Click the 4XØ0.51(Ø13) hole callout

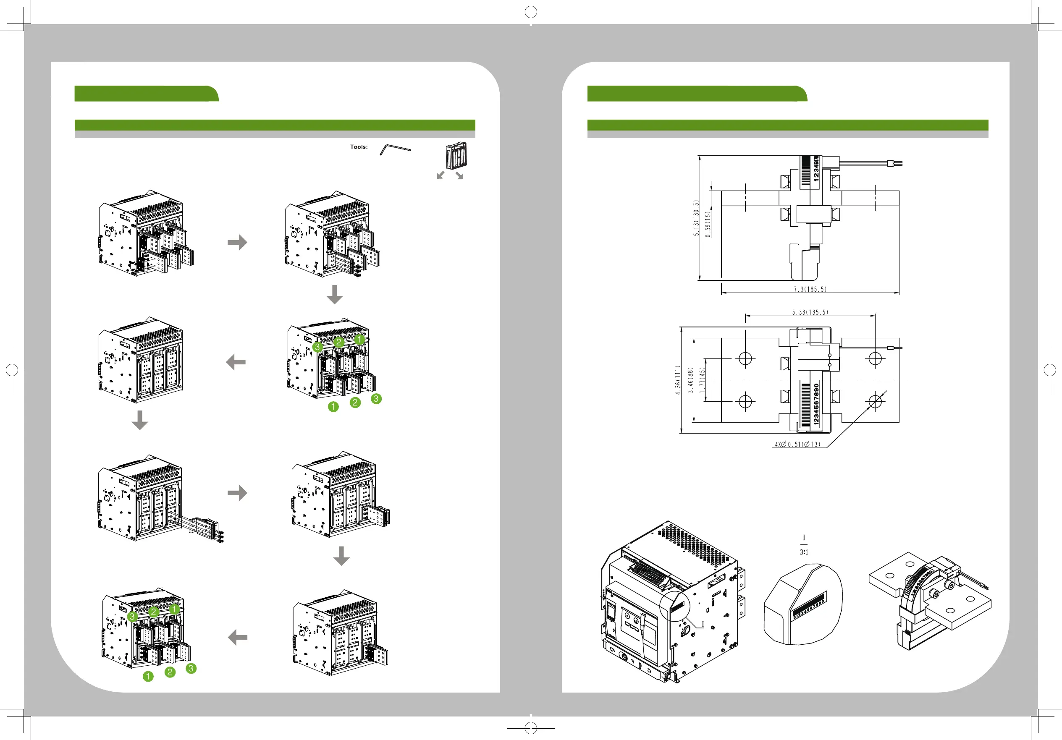[797, 445]
